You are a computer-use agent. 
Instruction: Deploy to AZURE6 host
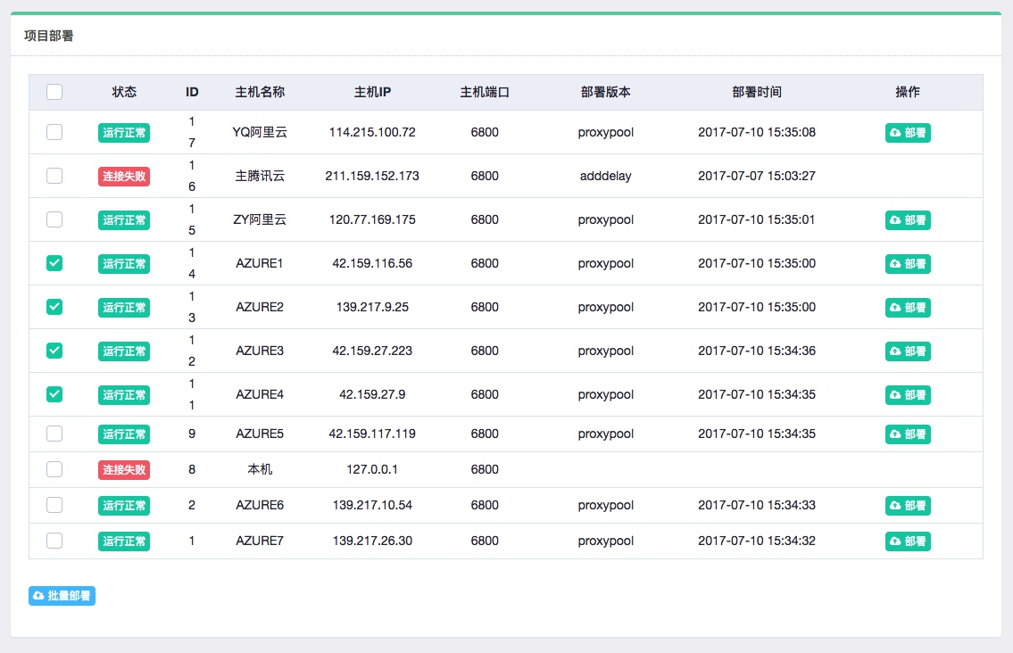tap(908, 505)
